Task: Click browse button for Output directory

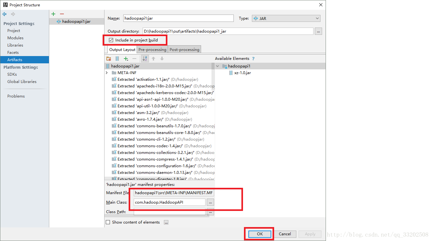Action: [x=318, y=31]
